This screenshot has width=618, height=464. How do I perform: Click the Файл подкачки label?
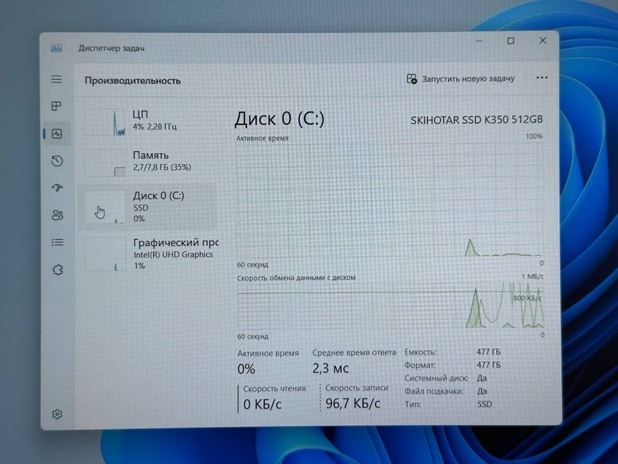(x=434, y=391)
